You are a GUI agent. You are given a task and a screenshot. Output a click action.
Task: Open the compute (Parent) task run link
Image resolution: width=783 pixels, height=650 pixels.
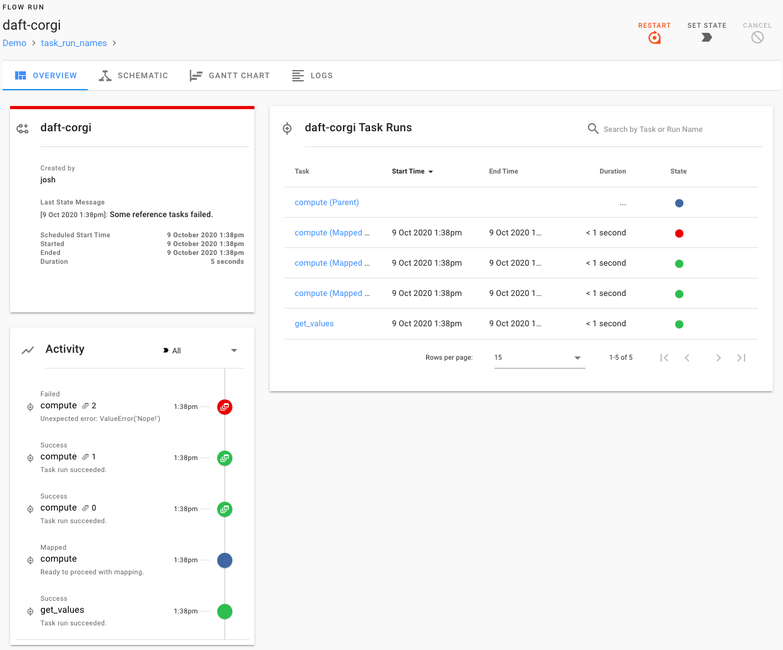[326, 203]
